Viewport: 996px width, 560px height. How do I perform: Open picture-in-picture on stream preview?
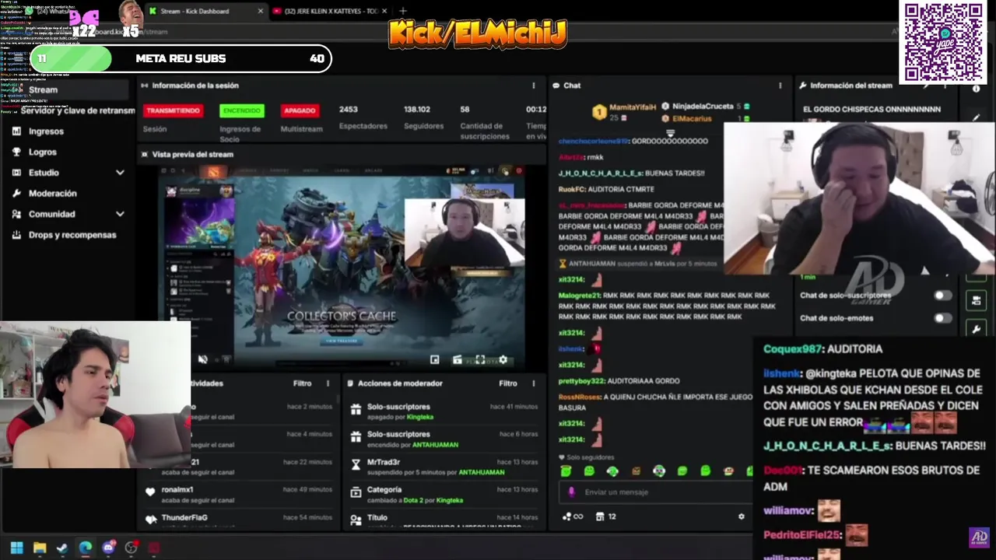click(434, 359)
